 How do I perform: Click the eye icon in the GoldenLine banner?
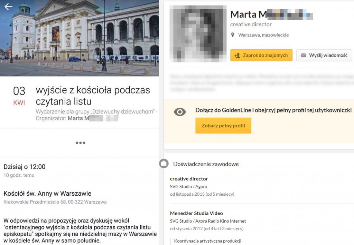180,112
